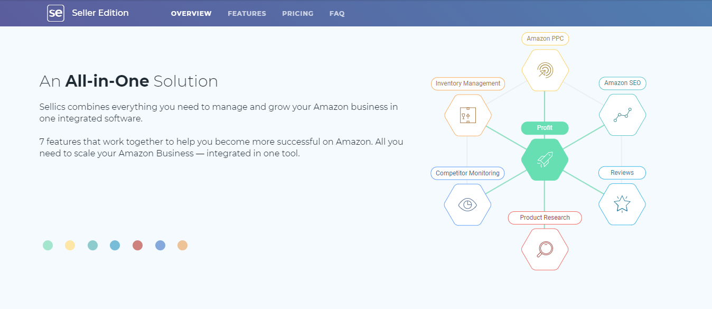Click the Product Research label
This screenshot has height=309, width=712.
[545, 218]
